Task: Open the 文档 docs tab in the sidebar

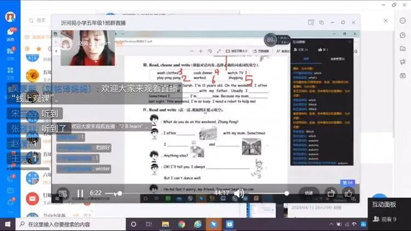Action: pos(10,54)
